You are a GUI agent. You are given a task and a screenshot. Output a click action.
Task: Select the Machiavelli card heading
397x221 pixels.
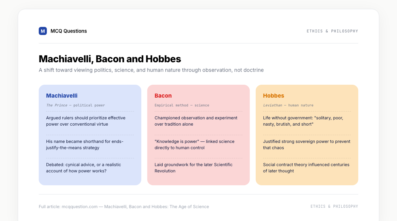(x=62, y=95)
